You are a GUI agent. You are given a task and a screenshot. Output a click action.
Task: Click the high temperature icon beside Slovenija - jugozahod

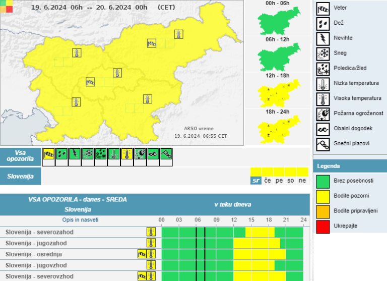pos(151,243)
